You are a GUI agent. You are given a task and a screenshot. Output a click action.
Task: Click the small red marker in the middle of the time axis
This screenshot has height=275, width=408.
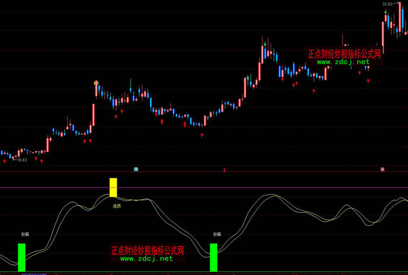[x=225, y=170]
